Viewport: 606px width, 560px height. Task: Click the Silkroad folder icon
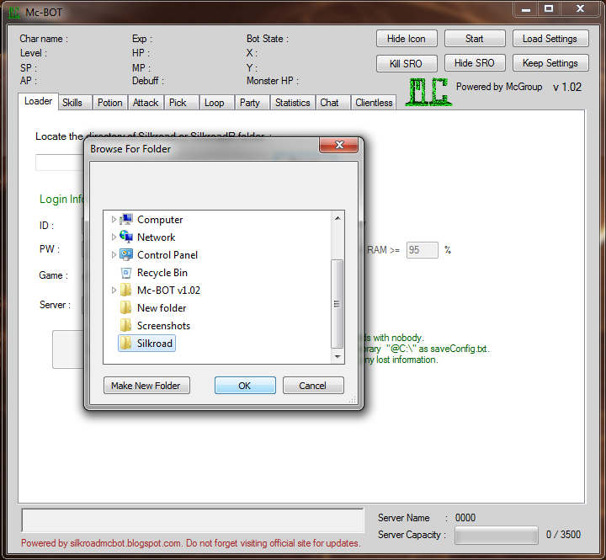(x=125, y=343)
